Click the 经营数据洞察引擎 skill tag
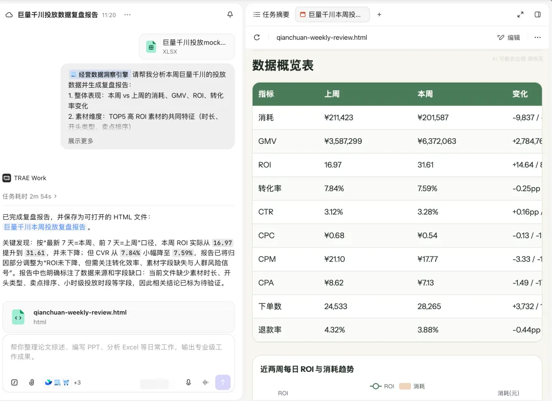 tap(100, 74)
